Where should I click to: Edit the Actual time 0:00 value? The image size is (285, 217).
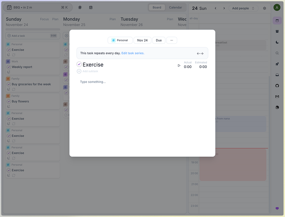(x=188, y=67)
